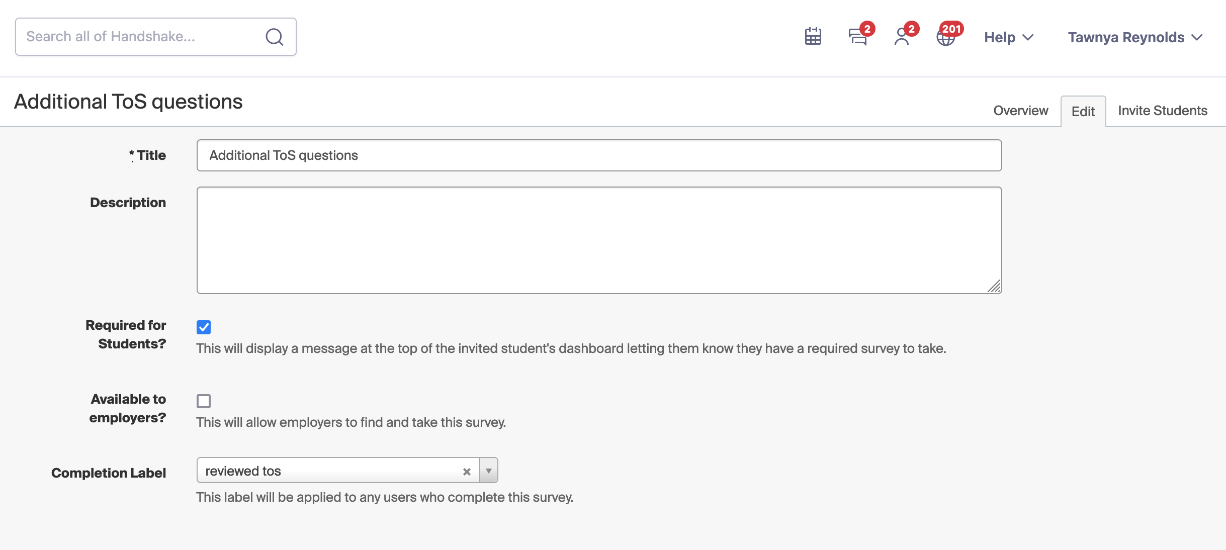Open the calendar icon in header

pyautogui.click(x=813, y=37)
